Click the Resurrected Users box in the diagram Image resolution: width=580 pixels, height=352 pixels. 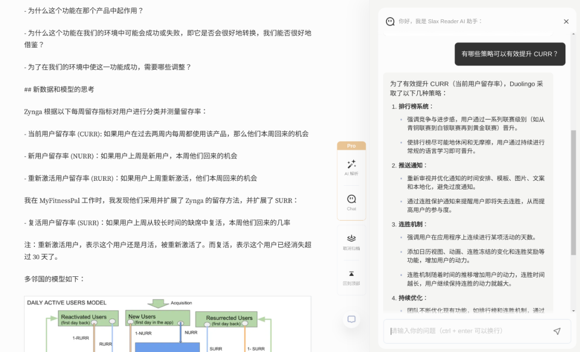[226, 319]
